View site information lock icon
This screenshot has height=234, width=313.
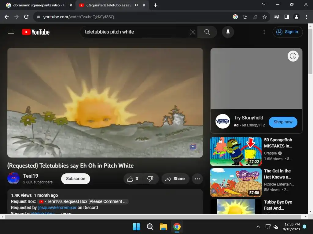coord(39,17)
